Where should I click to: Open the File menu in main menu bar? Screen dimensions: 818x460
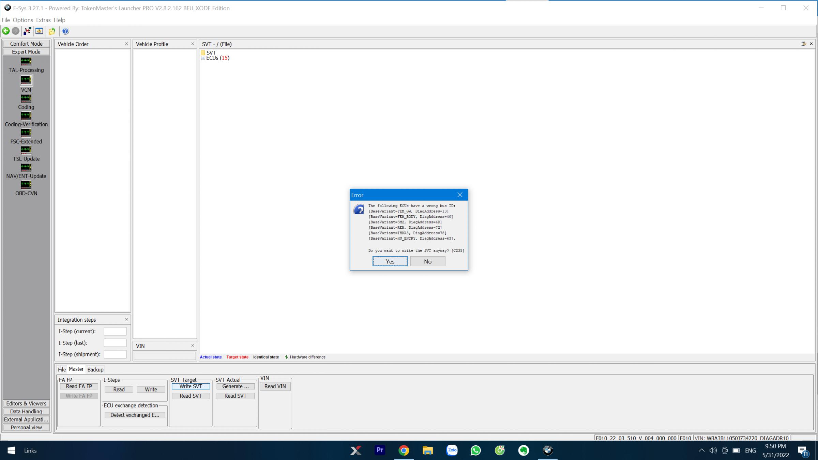[5, 20]
